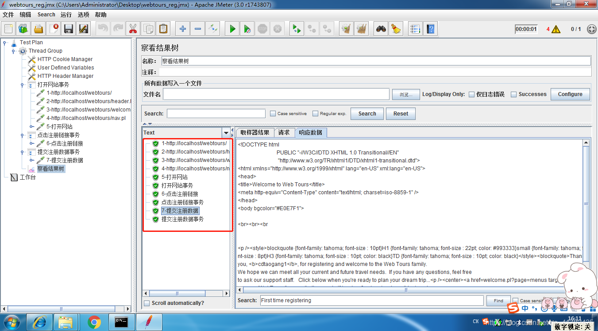The width and height of the screenshot is (598, 331).
Task: Switch to the 请求 tab
Action: pos(284,132)
